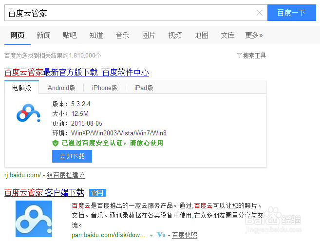Click update date 2015-08-05
Screen dimensions: 320x241
coord(87,123)
